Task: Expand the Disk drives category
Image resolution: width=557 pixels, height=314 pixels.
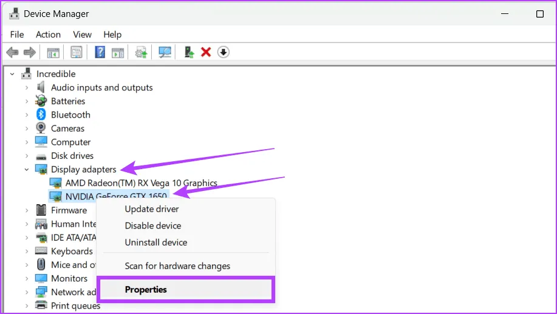Action: click(27, 156)
